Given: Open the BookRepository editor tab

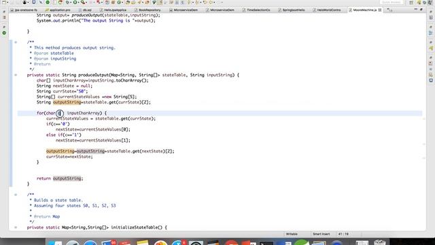Looking at the screenshot, I should pyautogui.click(x=147, y=10).
